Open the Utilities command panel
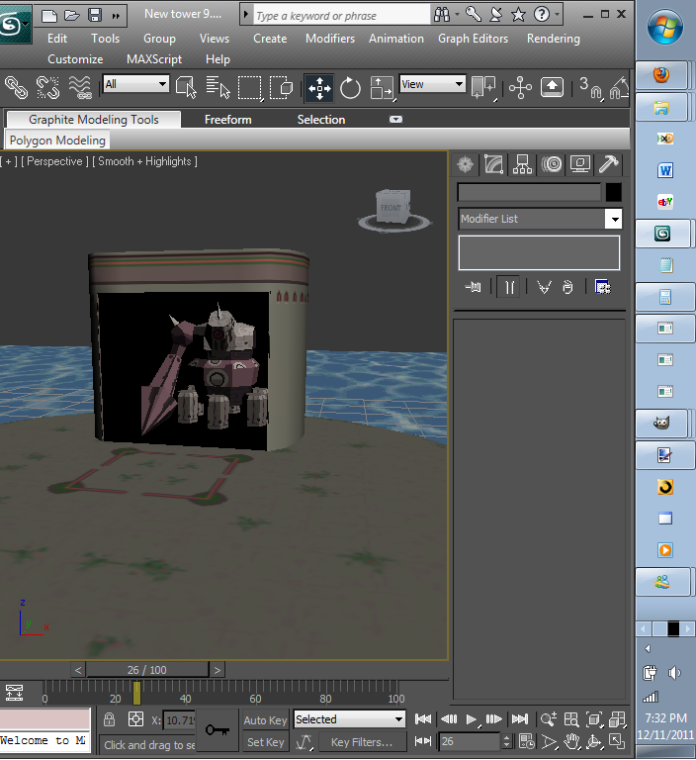The height and width of the screenshot is (760, 696). tap(608, 165)
